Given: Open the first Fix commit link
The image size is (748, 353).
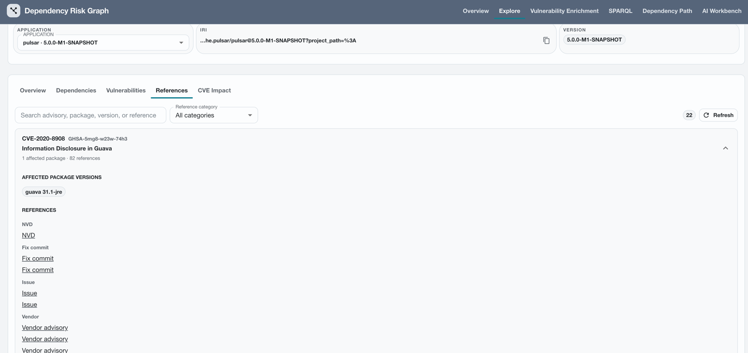Looking at the screenshot, I should coord(37,258).
